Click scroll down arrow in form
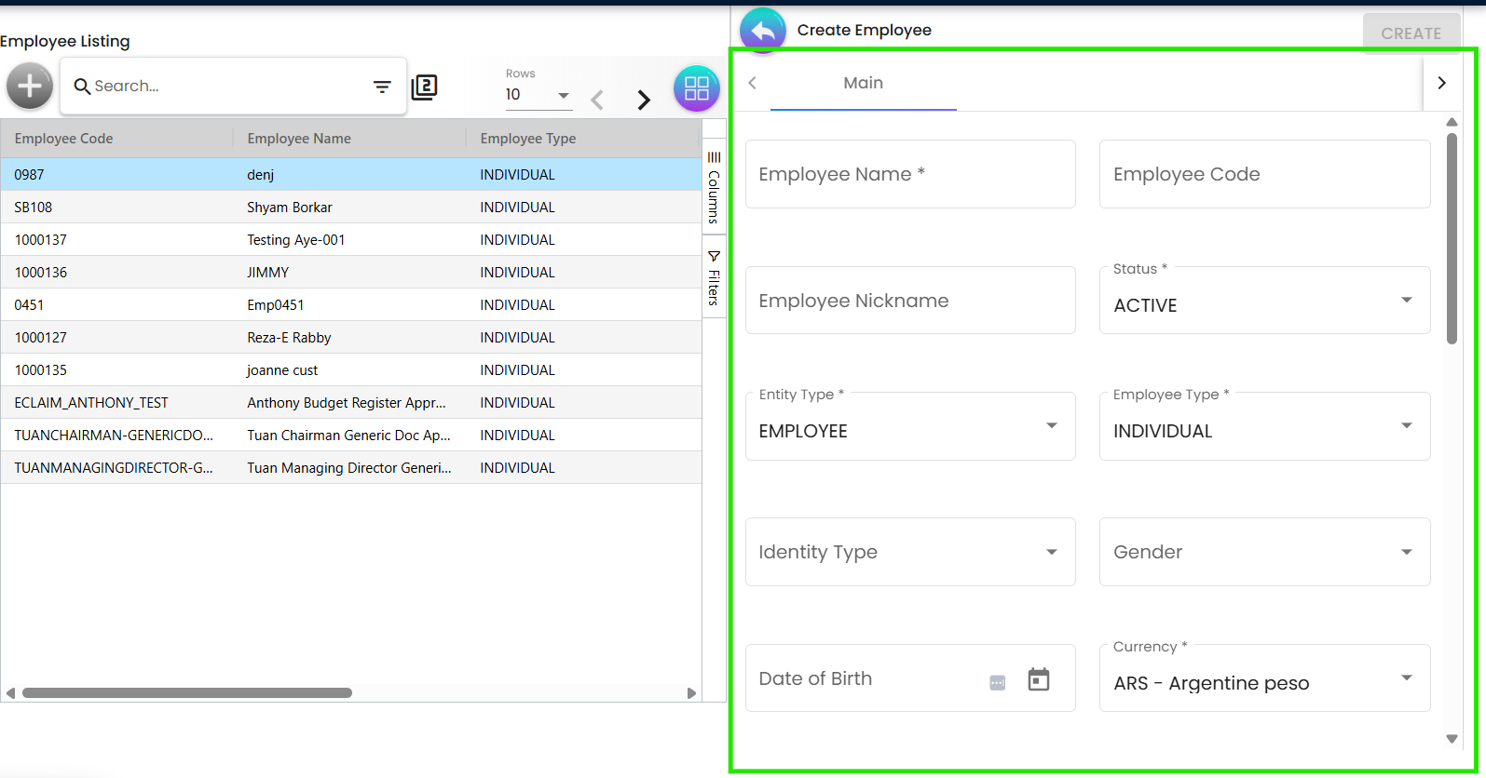Viewport: 1486px width, 778px height. point(1452,739)
